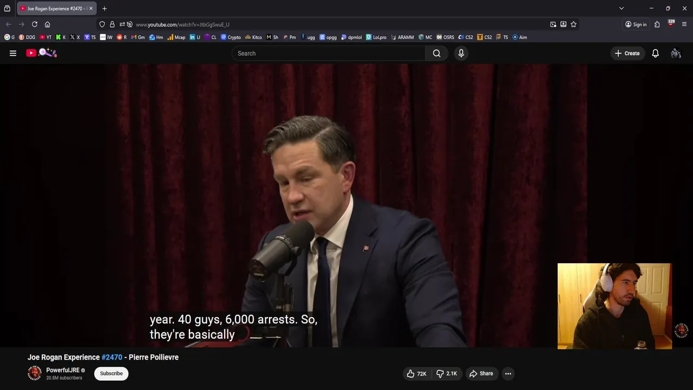Click the Create button
The height and width of the screenshot is (390, 693).
point(627,53)
